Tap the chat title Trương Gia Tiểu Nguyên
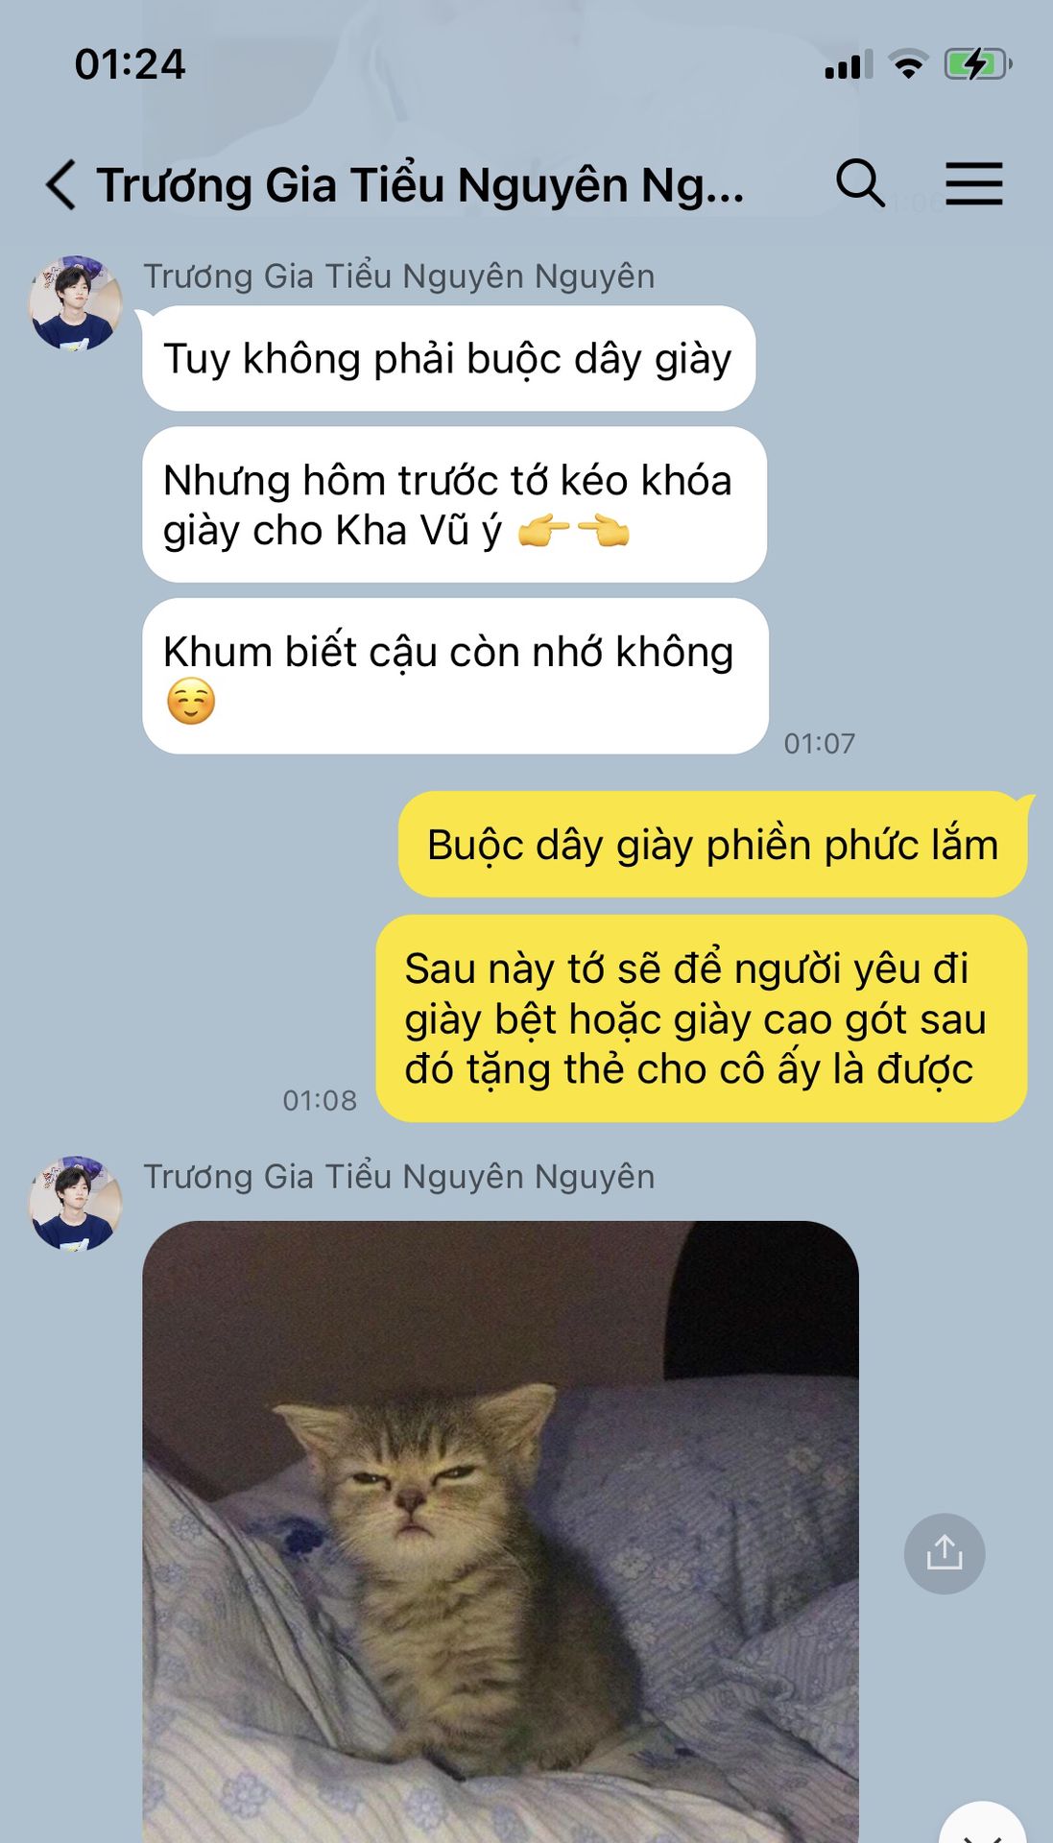 [420, 184]
